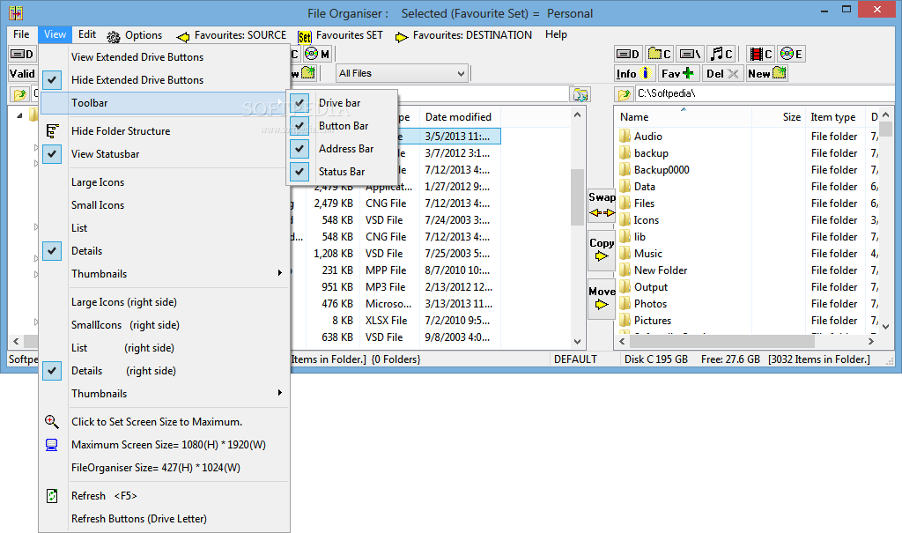The height and width of the screenshot is (533, 902).
Task: Open Favourites: SOURCE menu
Action: [x=232, y=36]
